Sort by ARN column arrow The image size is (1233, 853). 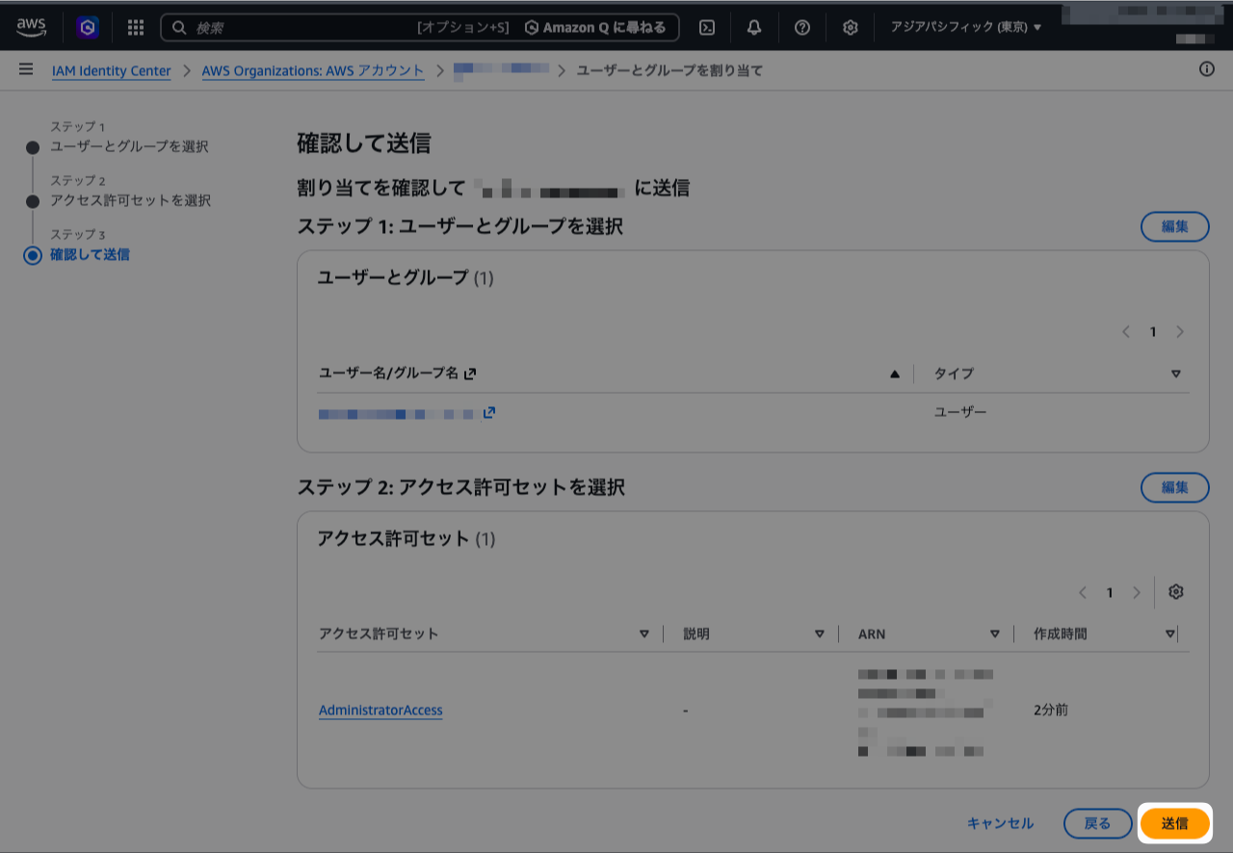[995, 633]
